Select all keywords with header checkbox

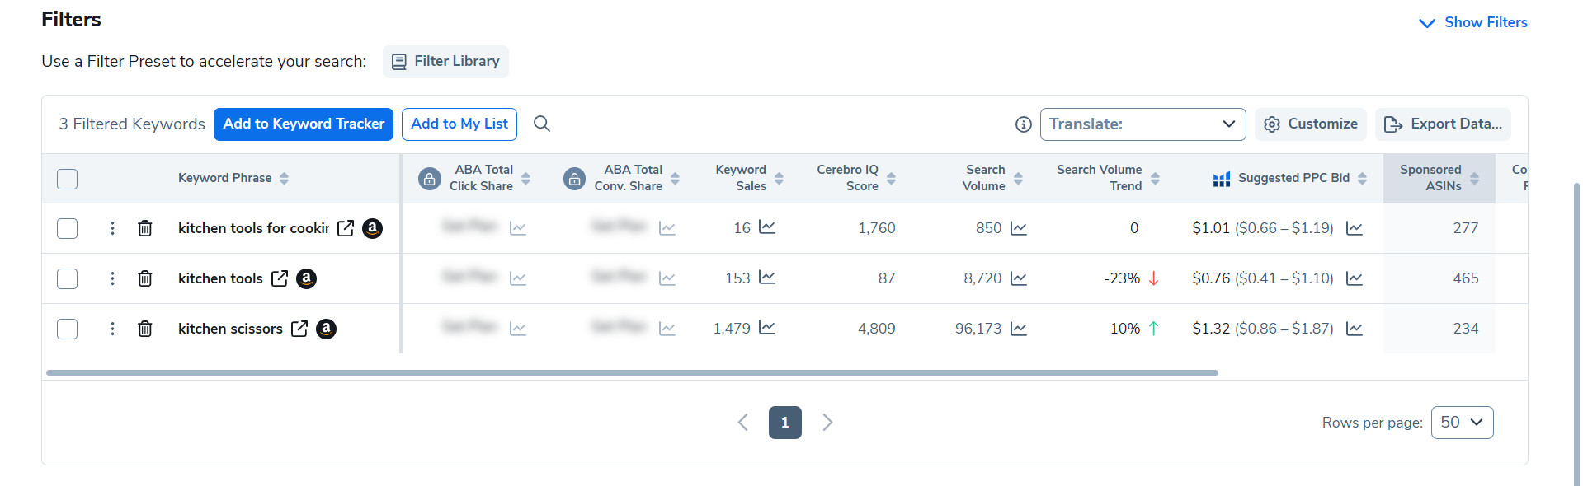click(68, 179)
